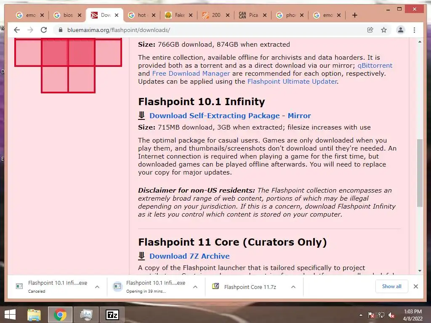Image resolution: width=431 pixels, height=323 pixels.
Task: Close the 'bios' Google tab
Action: pos(80,15)
